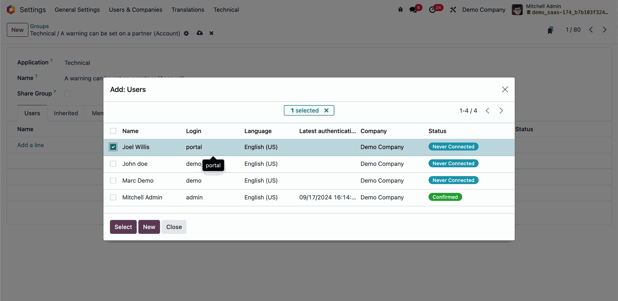
Task: Click the John doe name cell
Action: tap(135, 164)
